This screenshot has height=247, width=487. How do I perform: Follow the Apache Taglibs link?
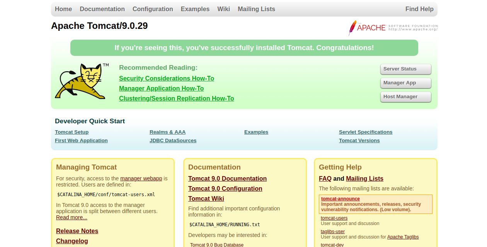pos(403,237)
